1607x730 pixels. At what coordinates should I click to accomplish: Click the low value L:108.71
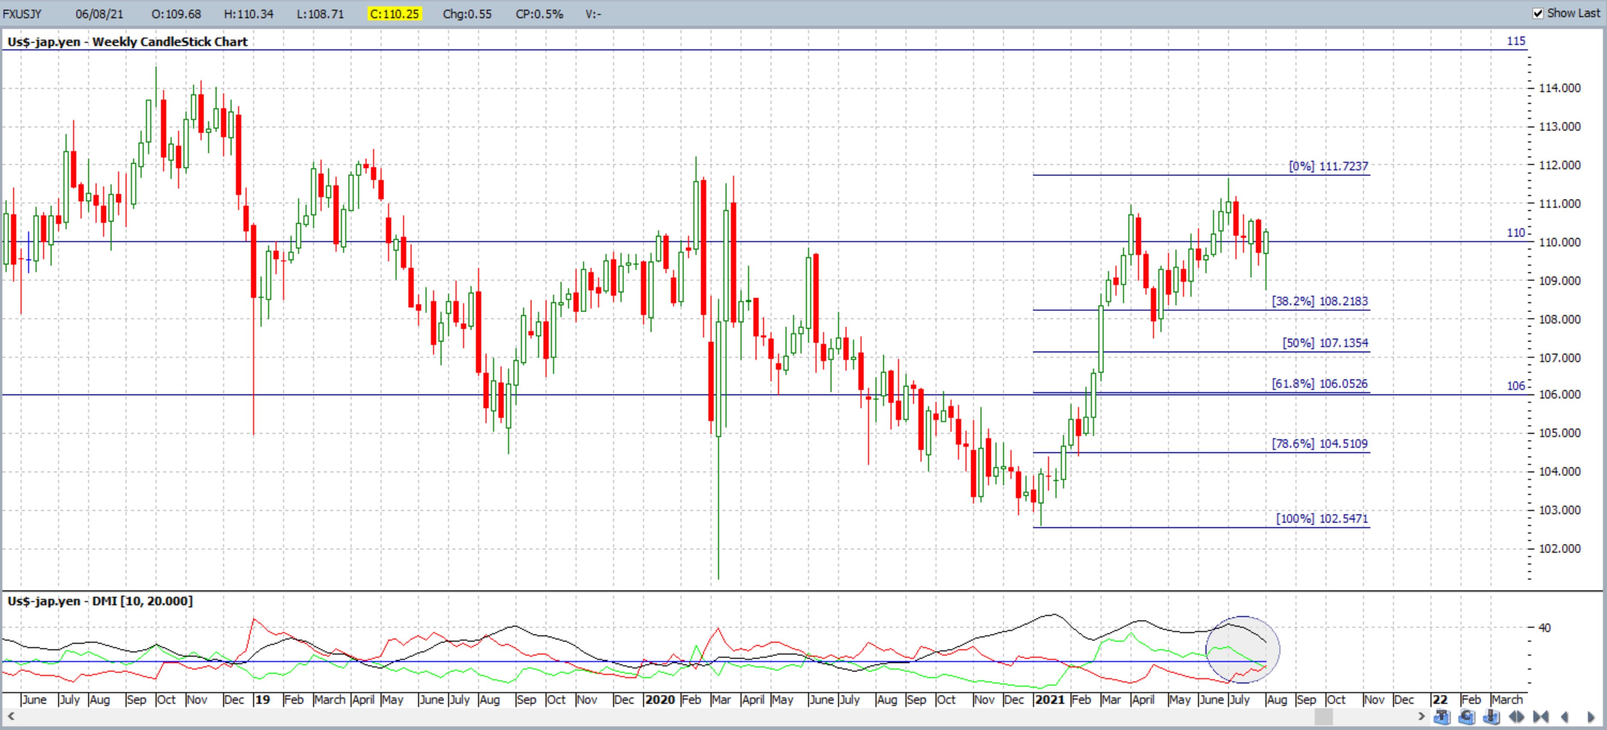pyautogui.click(x=320, y=14)
